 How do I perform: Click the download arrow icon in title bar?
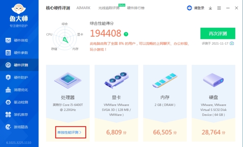coord(210,8)
